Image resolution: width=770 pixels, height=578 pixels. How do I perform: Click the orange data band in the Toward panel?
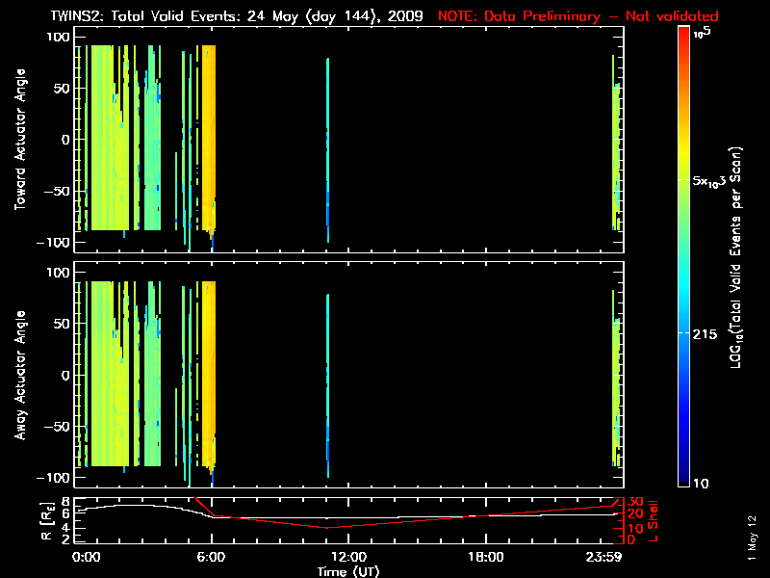(209, 135)
